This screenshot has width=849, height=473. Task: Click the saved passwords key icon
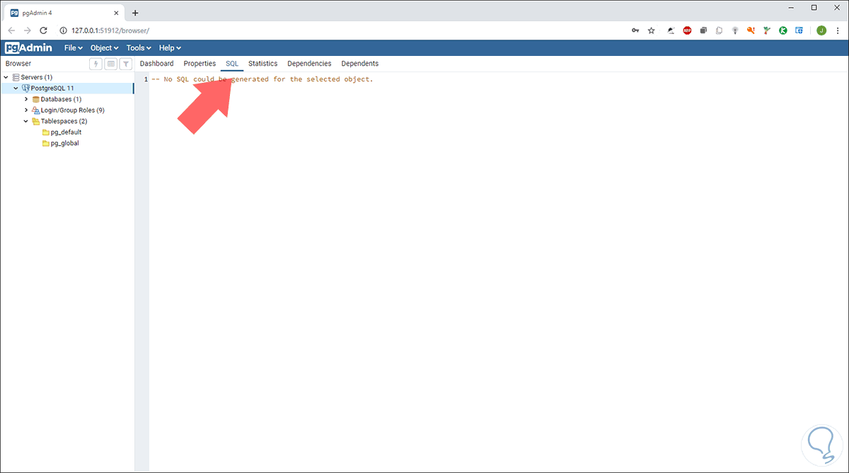point(635,30)
